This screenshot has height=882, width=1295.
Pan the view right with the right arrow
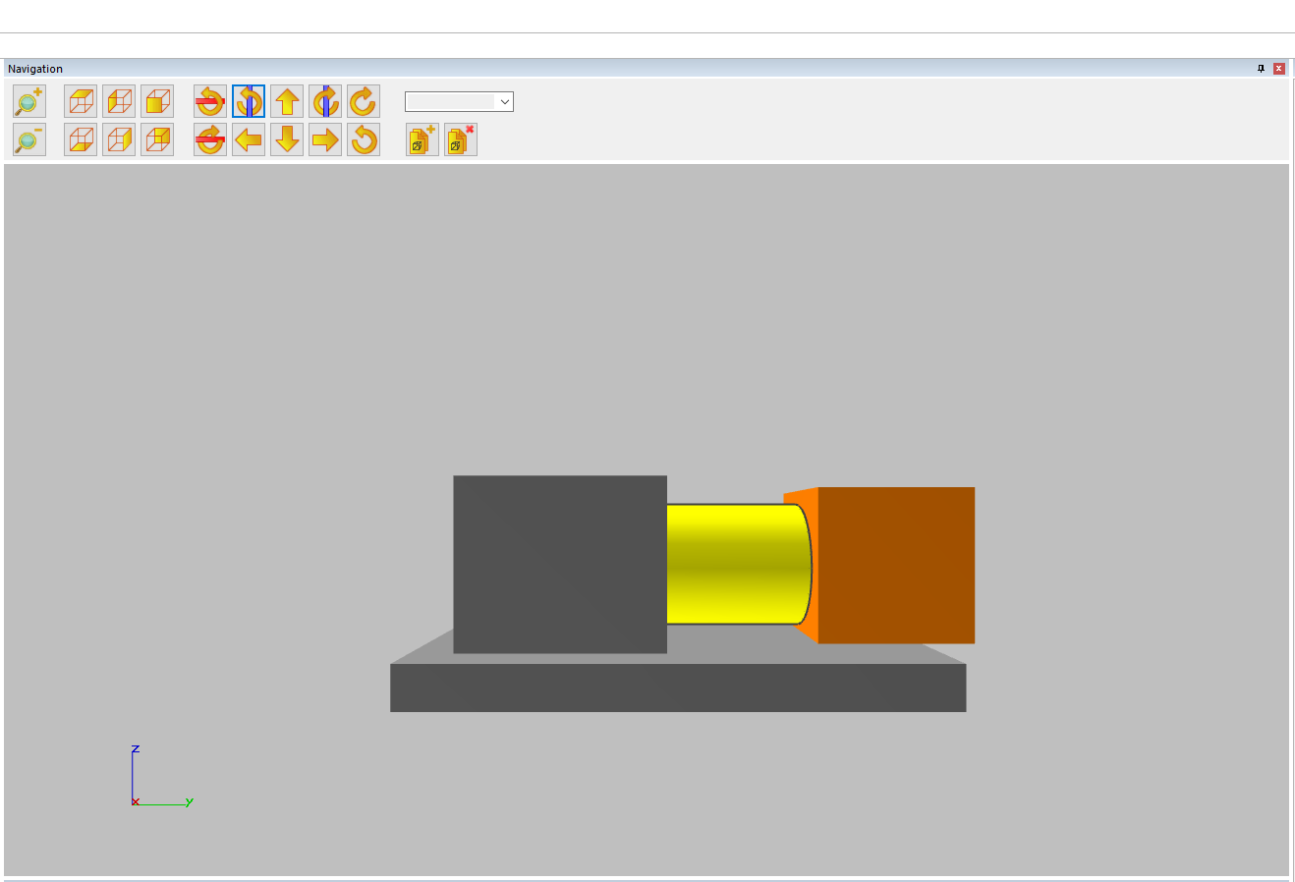325,139
